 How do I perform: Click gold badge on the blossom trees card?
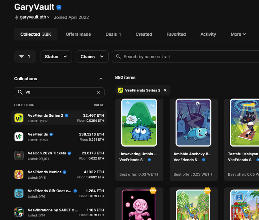(207, 191)
